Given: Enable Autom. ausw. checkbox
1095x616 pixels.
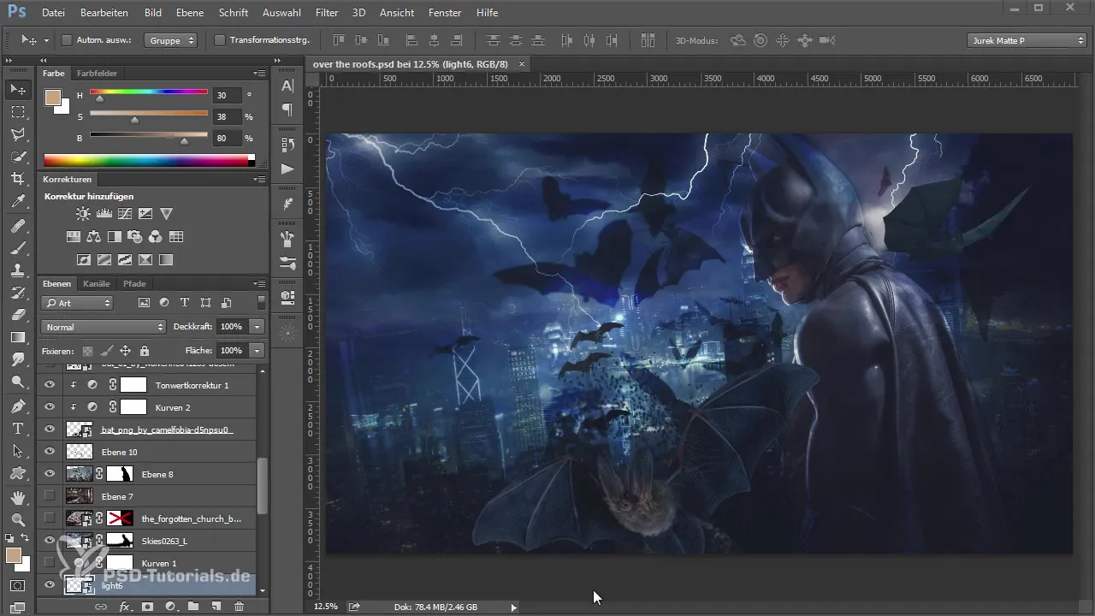Looking at the screenshot, I should (68, 40).
